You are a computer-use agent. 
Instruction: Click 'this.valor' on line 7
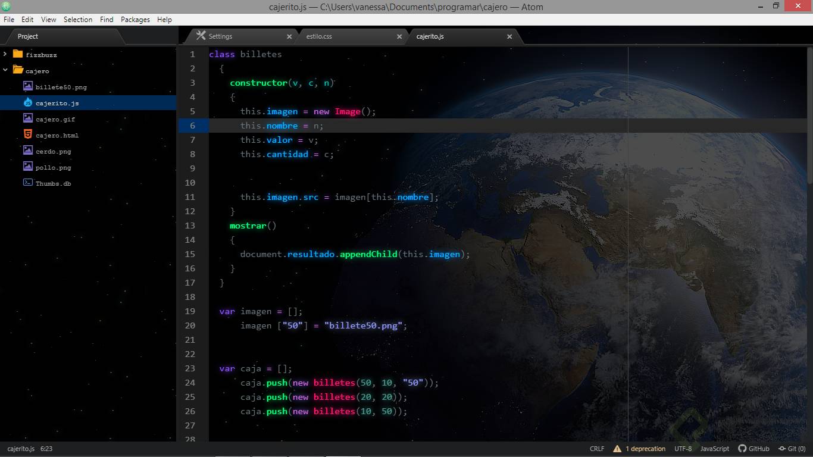tap(266, 140)
